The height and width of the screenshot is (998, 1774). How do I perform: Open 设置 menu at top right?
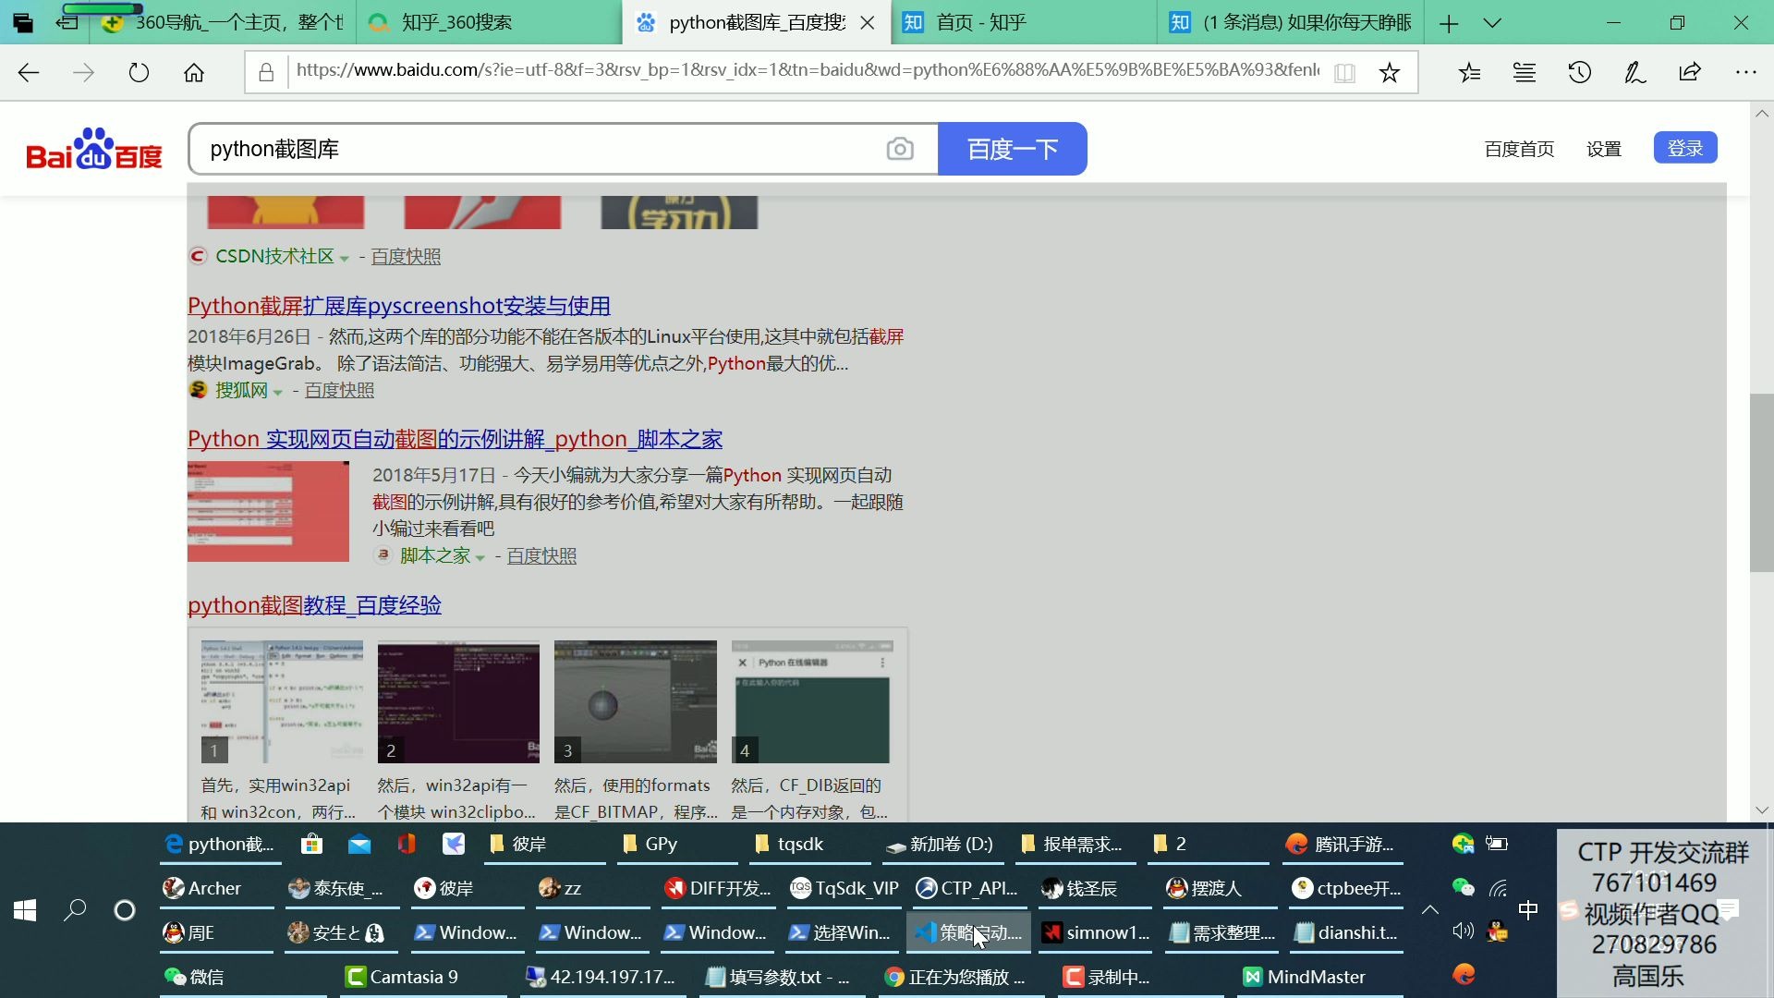(1604, 149)
